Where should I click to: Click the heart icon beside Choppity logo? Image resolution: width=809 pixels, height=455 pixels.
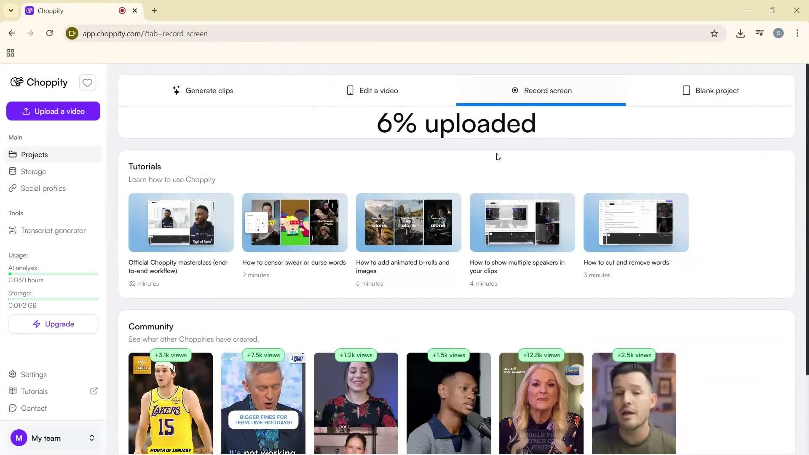87,83
